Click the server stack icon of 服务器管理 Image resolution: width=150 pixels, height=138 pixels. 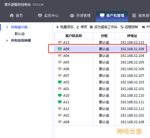[134, 15]
